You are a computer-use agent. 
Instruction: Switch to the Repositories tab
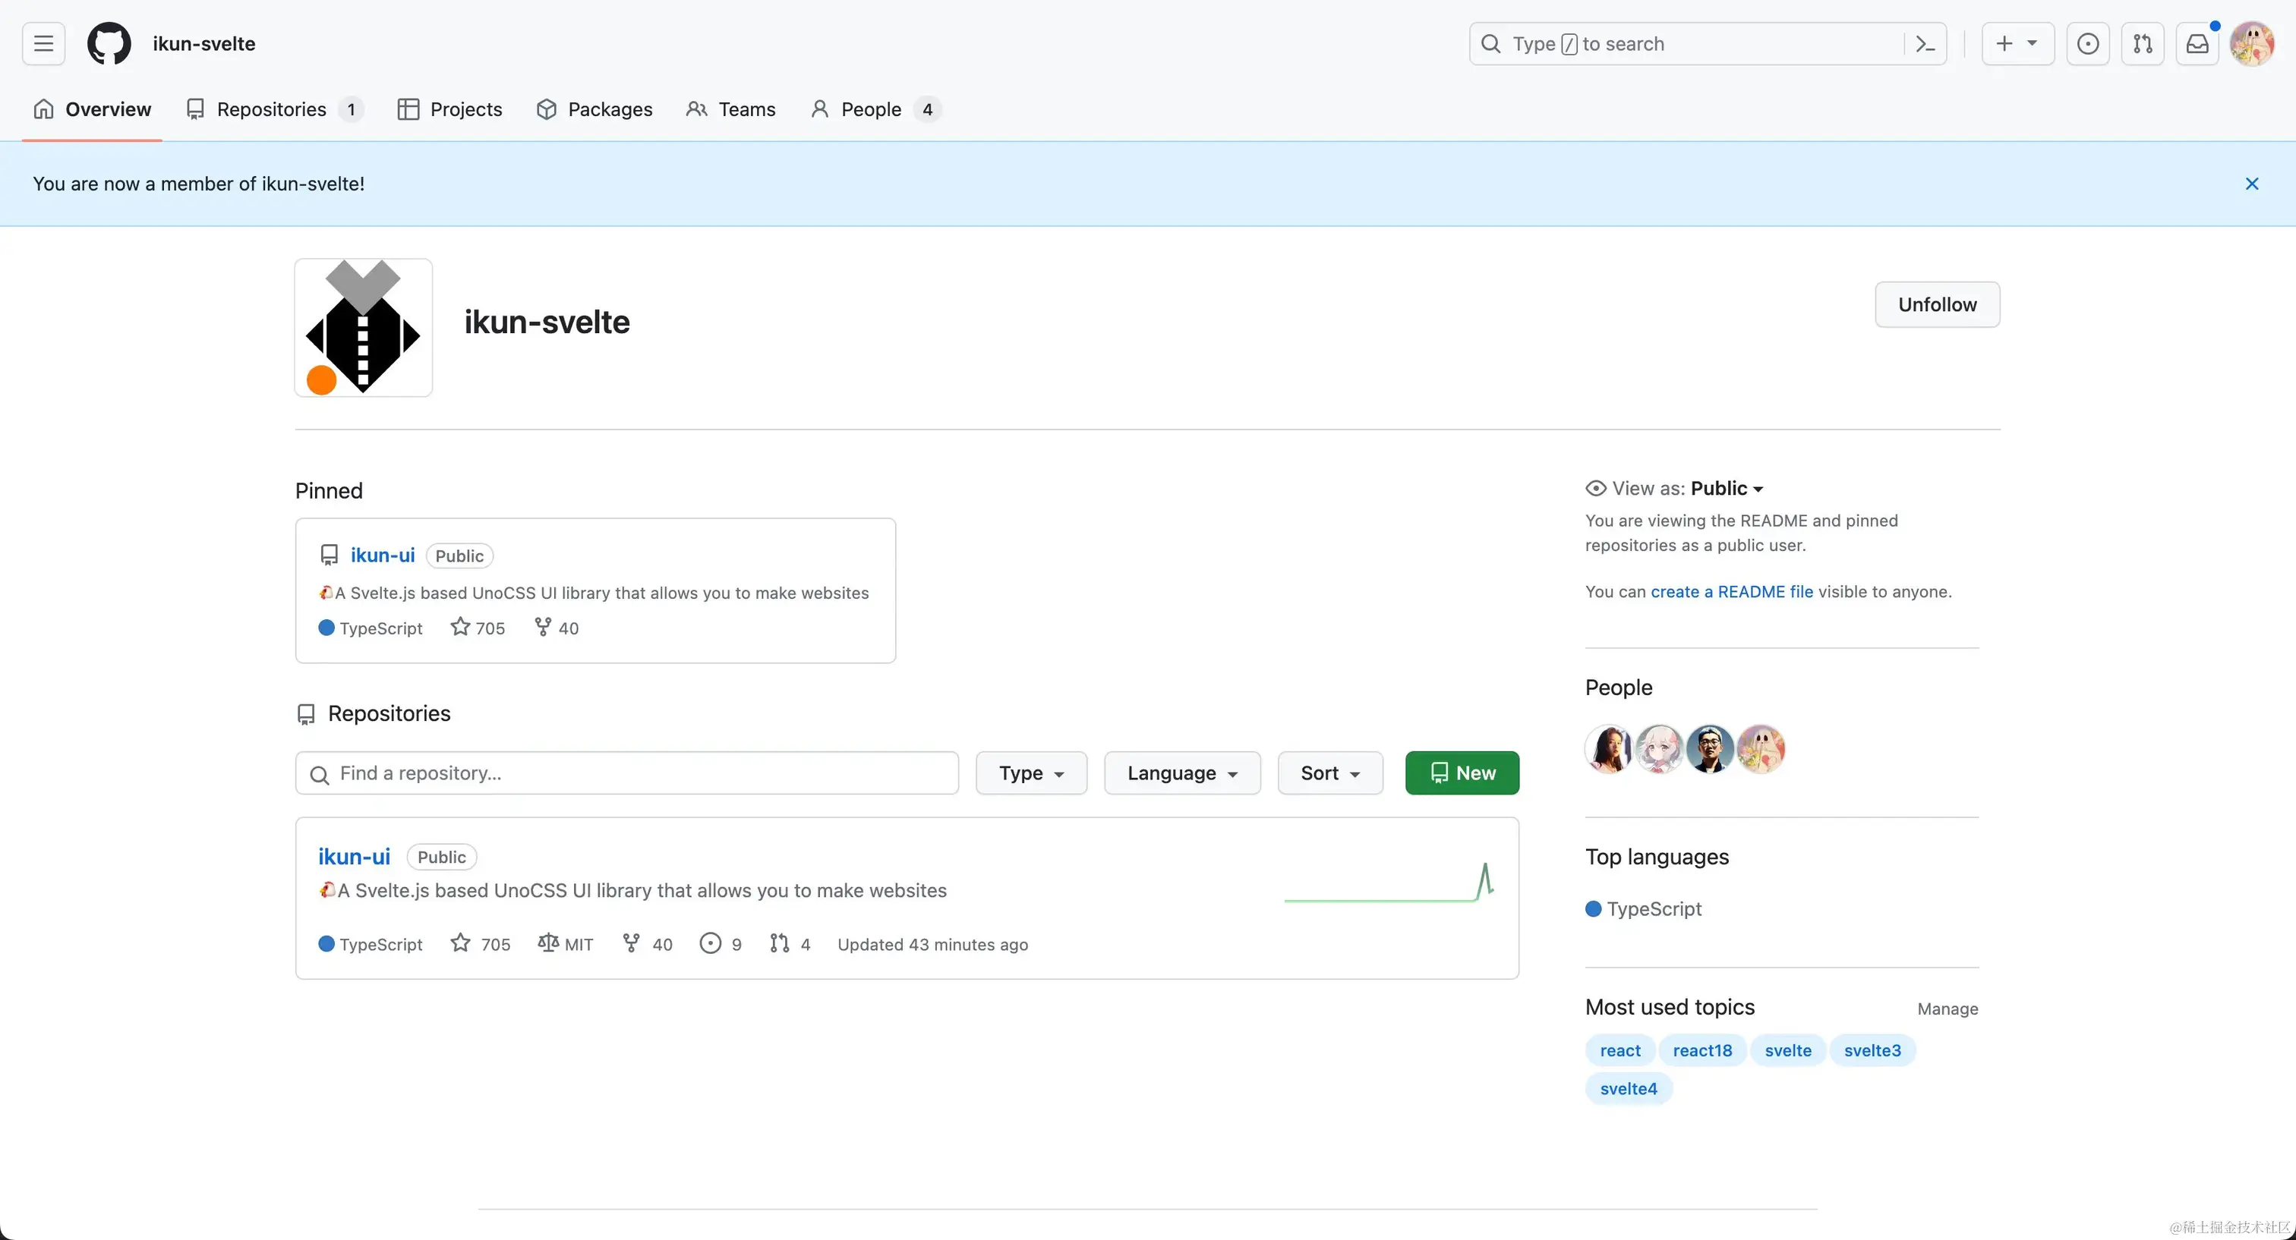(x=273, y=109)
